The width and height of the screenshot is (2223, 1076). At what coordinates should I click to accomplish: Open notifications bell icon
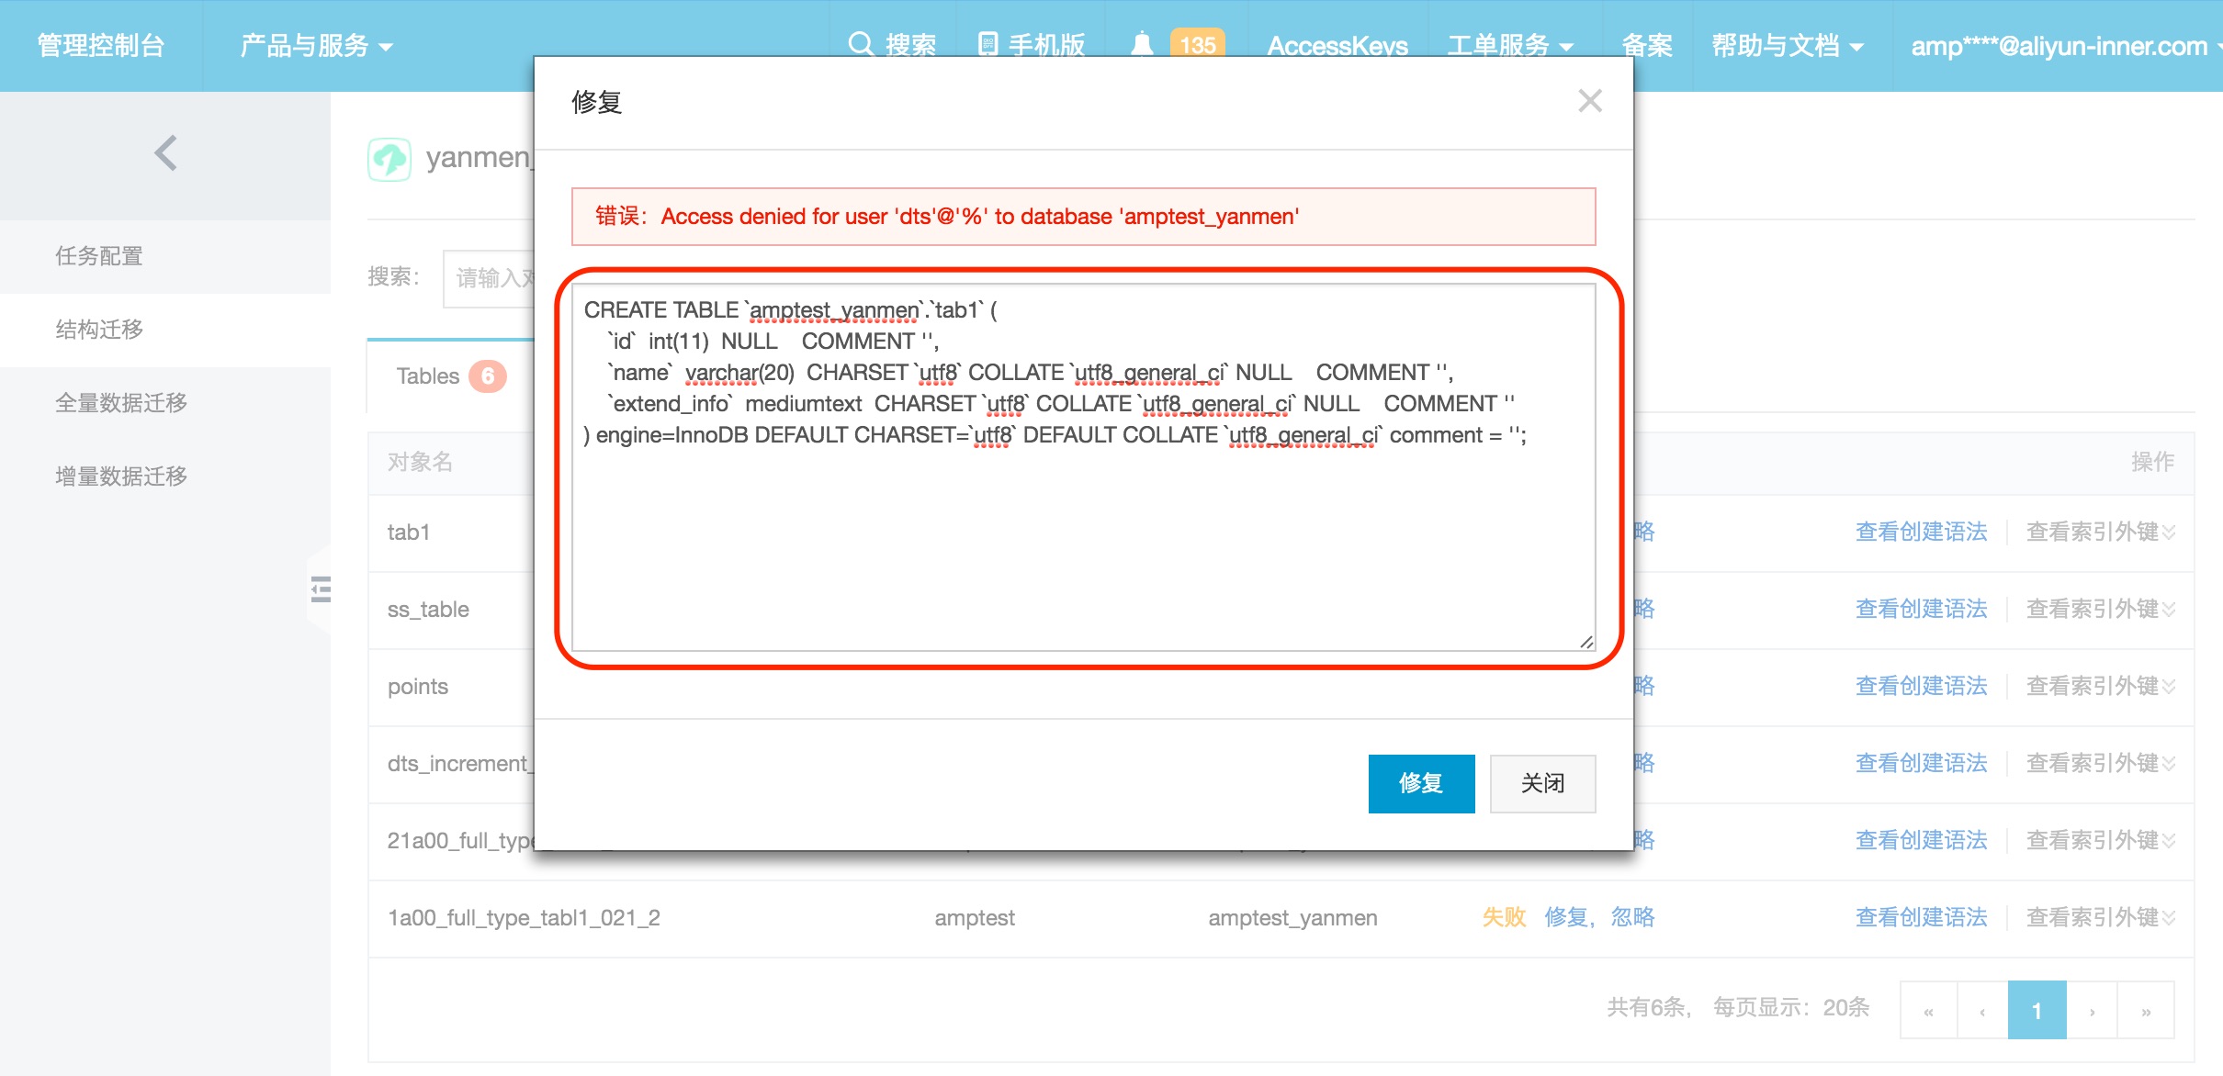click(1142, 44)
